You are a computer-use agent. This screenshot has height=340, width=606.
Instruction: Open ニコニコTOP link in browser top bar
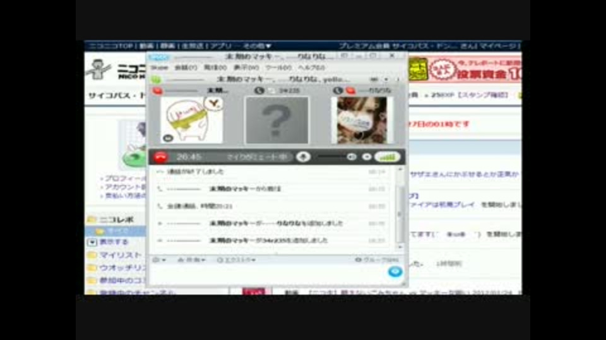coord(111,46)
